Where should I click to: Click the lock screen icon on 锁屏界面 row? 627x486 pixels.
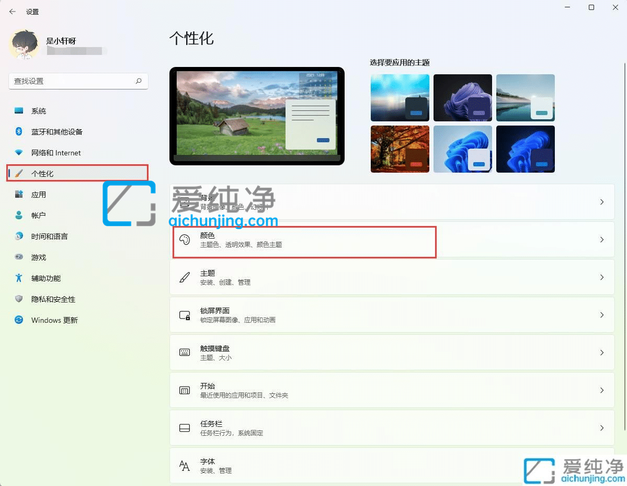coord(185,315)
